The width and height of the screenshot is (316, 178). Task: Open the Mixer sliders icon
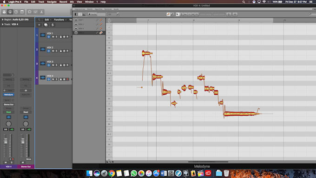click(35, 12)
